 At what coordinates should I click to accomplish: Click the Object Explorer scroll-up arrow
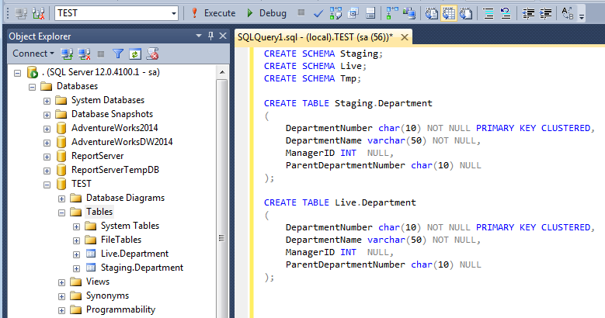click(x=222, y=72)
